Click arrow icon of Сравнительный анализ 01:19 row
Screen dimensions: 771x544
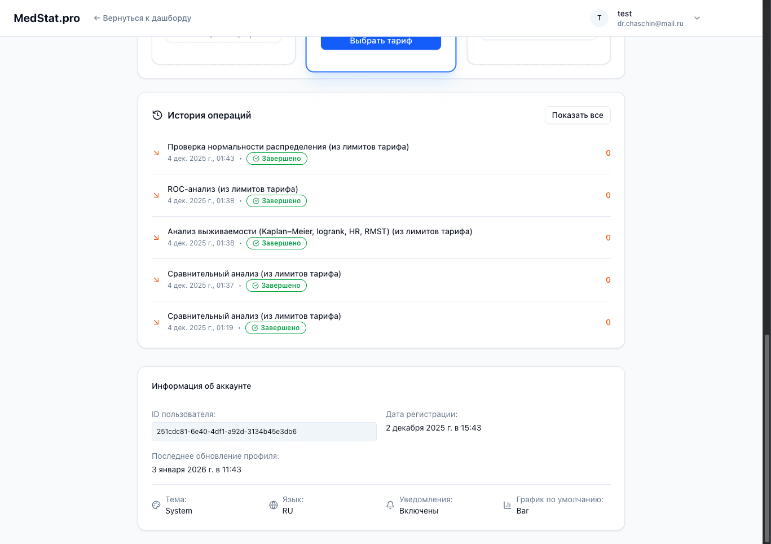156,322
